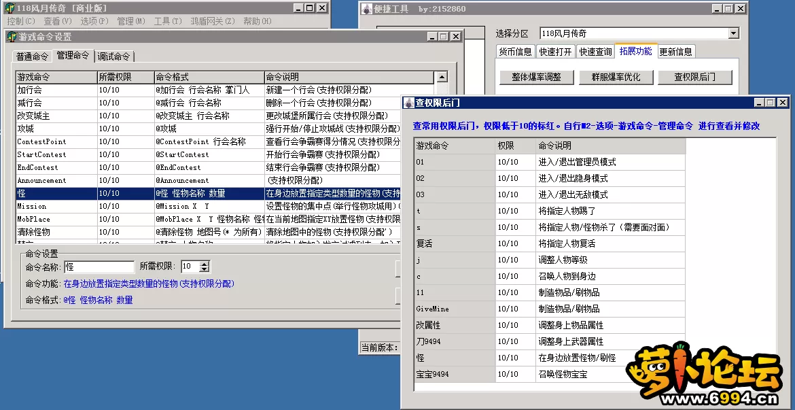The height and width of the screenshot is (410, 795).
Task: Open the 查看(V) menu
Action: (58, 21)
